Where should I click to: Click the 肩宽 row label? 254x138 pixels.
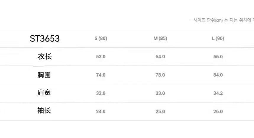[44, 93]
